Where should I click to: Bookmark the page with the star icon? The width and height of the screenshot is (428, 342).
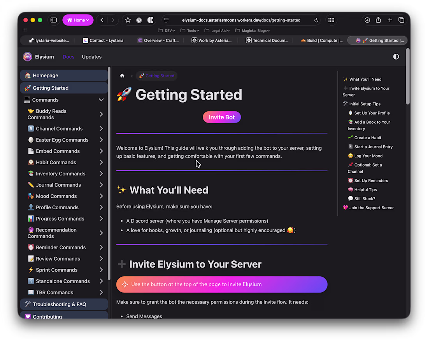(x=128, y=20)
